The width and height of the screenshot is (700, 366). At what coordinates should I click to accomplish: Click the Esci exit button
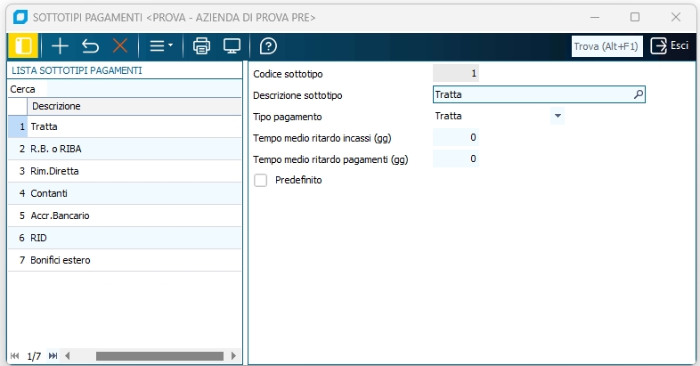670,46
